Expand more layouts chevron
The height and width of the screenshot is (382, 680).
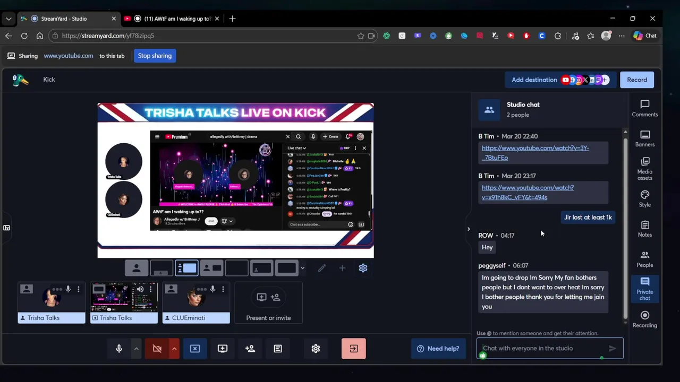pos(302,268)
